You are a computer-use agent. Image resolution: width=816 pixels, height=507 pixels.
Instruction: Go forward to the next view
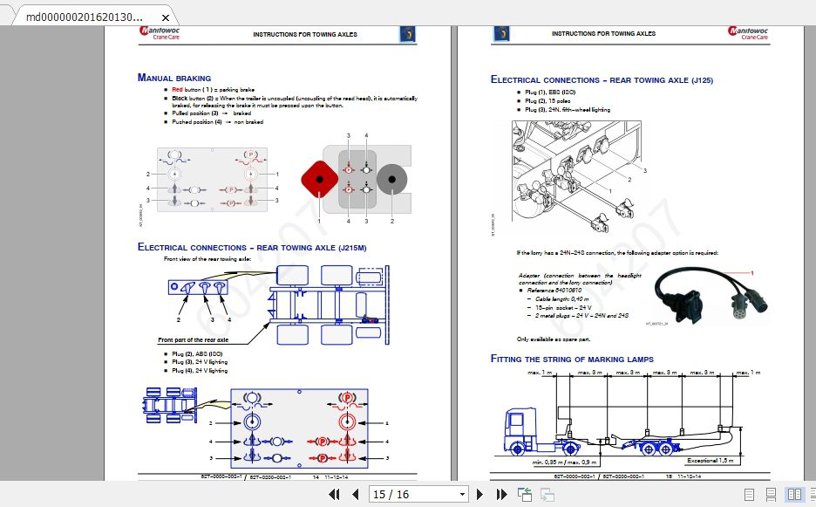pyautogui.click(x=547, y=494)
